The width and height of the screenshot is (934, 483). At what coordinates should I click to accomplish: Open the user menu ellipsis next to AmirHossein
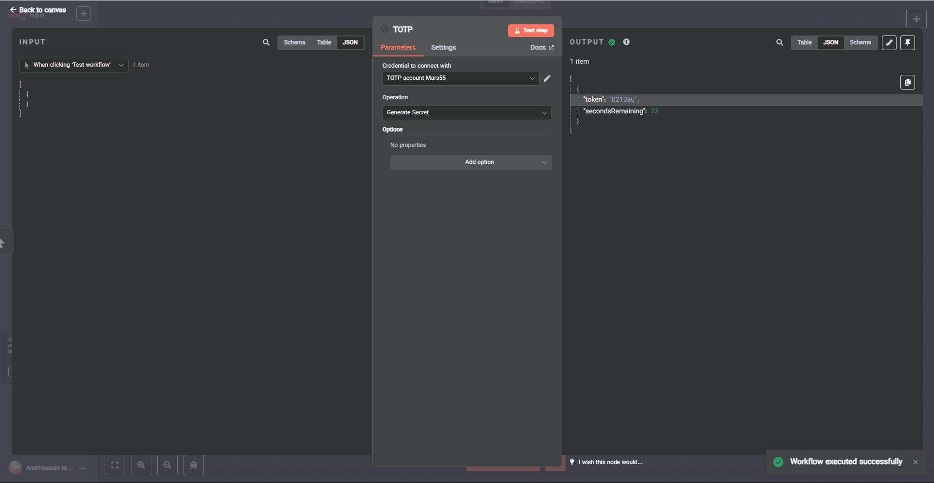coord(82,468)
